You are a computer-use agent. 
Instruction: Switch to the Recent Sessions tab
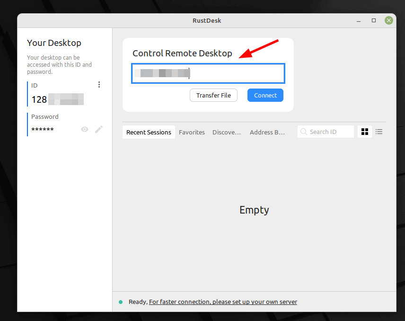click(x=149, y=133)
